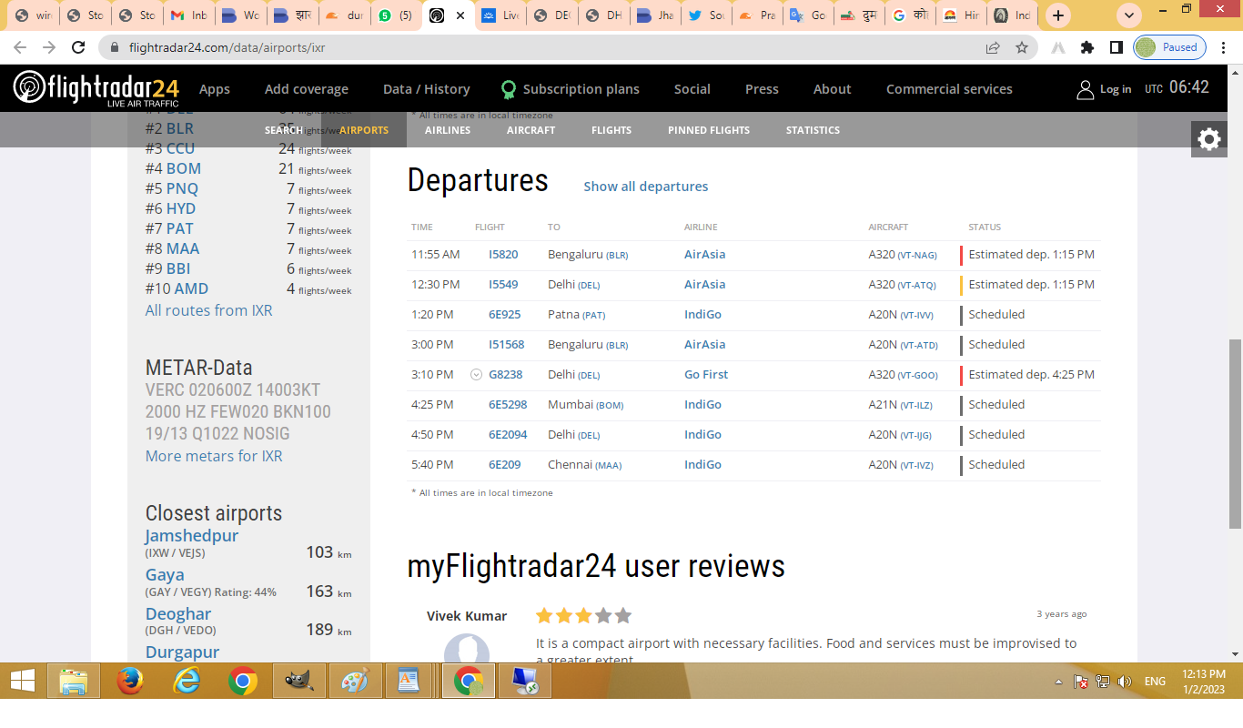Screen dimensions: 1243x728
Task: Click the BLR route link
Action: [x=179, y=128]
